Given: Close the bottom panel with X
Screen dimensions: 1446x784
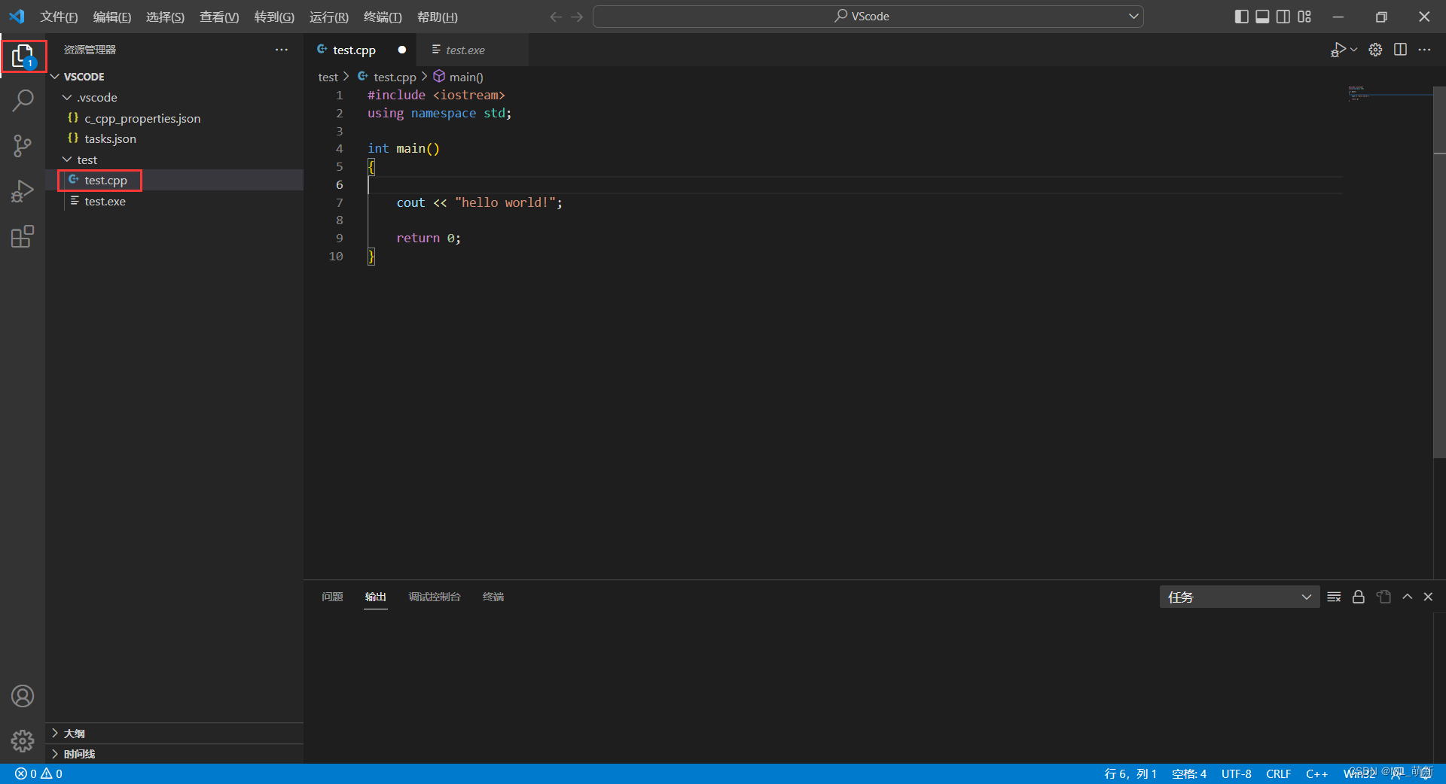Looking at the screenshot, I should click(1428, 597).
